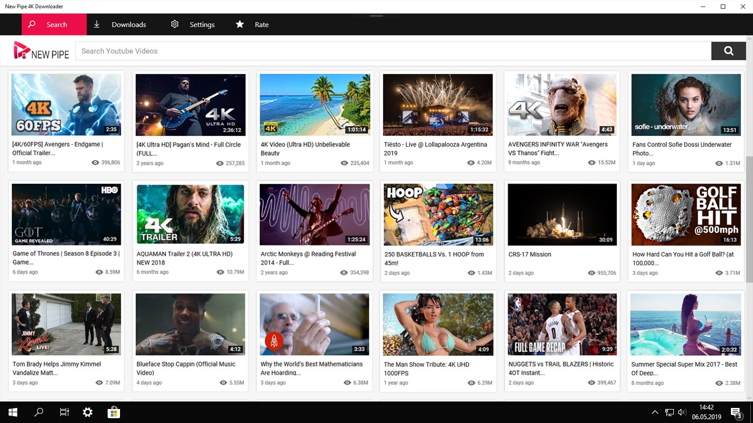Click "1 year ago" under The Man Show Tribute
The image size is (753, 423).
396,383
